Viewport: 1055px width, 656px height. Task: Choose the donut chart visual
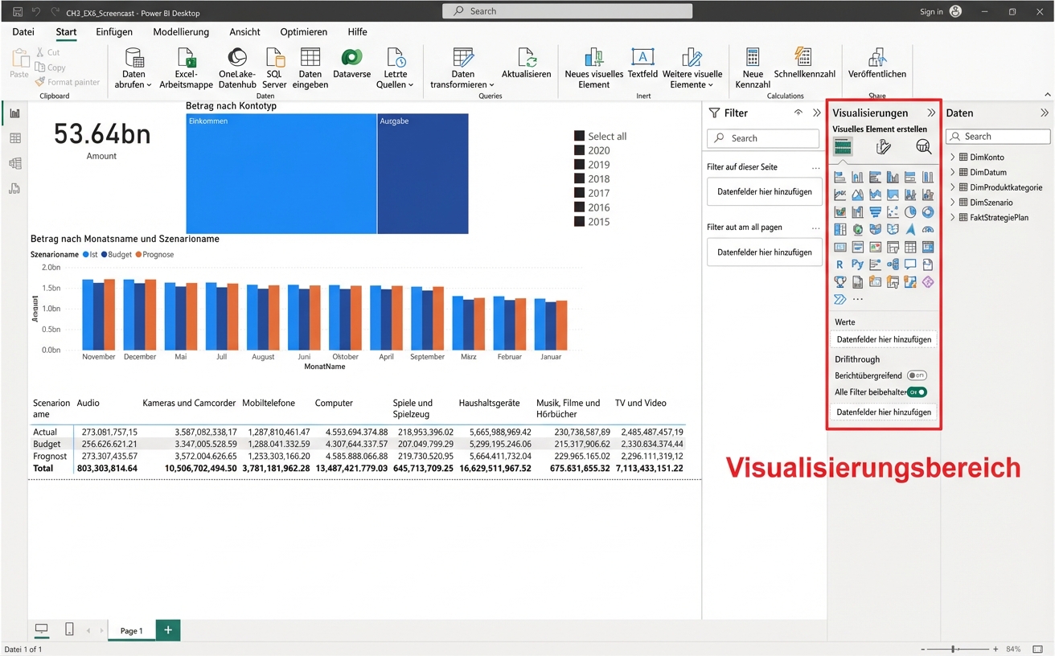tap(929, 212)
